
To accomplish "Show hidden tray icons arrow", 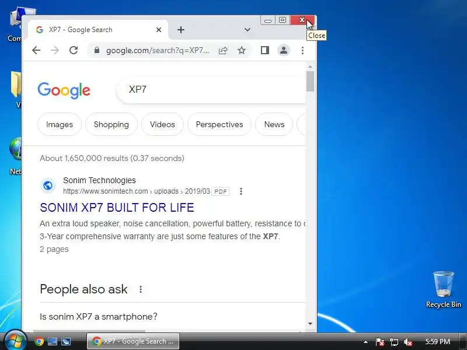I will (365, 342).
